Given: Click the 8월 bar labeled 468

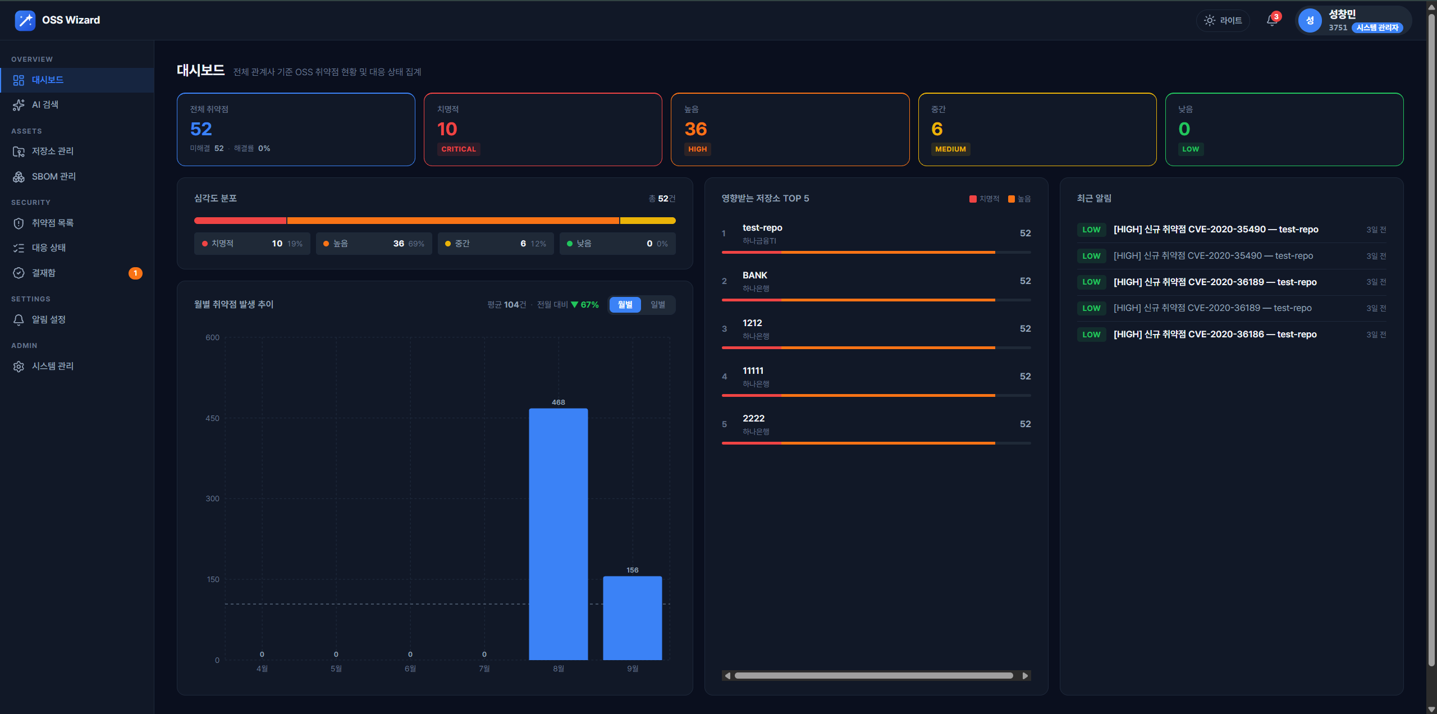Looking at the screenshot, I should point(559,534).
